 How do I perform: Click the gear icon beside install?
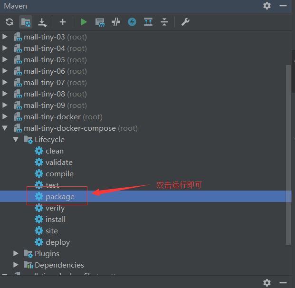39,219
